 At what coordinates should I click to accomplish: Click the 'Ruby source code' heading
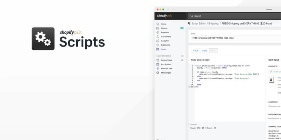point(200,60)
